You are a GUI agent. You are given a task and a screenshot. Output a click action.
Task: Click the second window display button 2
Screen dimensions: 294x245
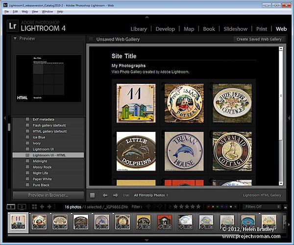click(x=22, y=207)
